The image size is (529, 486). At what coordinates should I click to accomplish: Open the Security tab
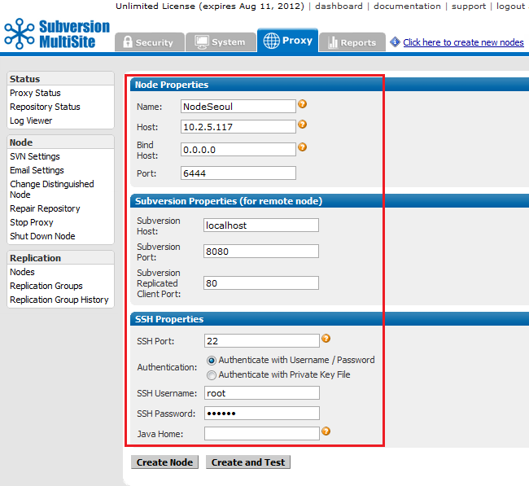(150, 42)
